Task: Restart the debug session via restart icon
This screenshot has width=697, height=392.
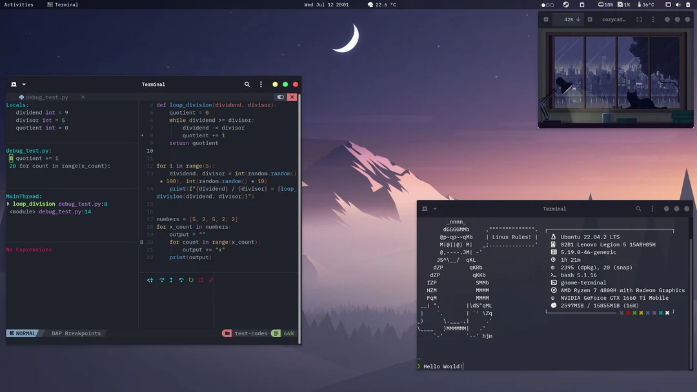Action: click(190, 280)
